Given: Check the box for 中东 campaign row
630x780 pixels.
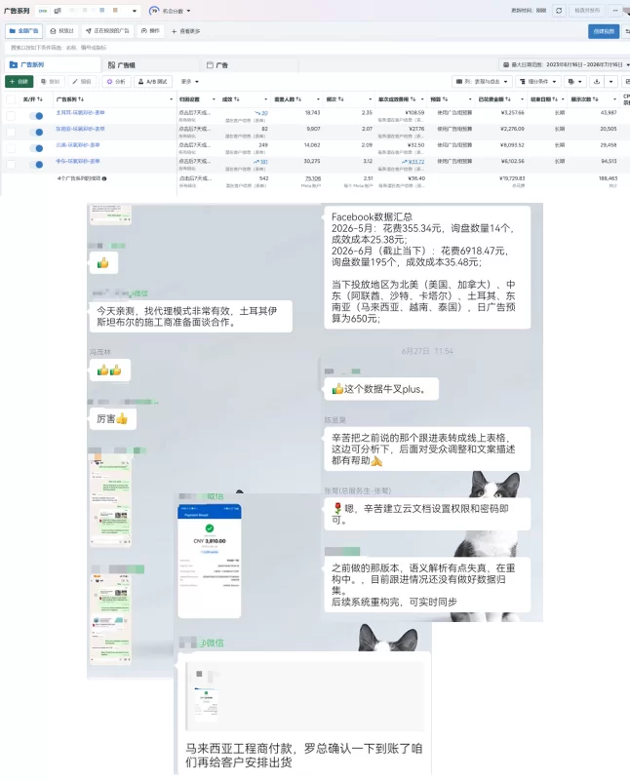Looking at the screenshot, I should (x=11, y=164).
